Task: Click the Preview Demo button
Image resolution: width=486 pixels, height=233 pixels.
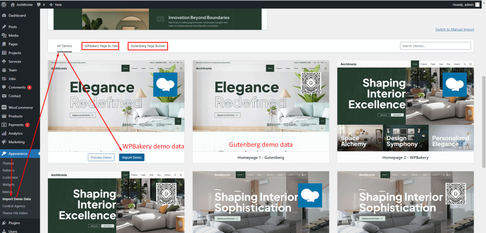Action: click(x=101, y=157)
